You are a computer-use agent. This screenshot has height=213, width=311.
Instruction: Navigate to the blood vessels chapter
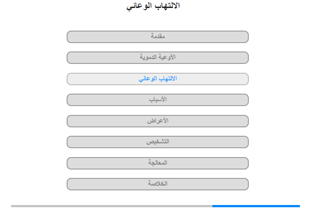[158, 58]
